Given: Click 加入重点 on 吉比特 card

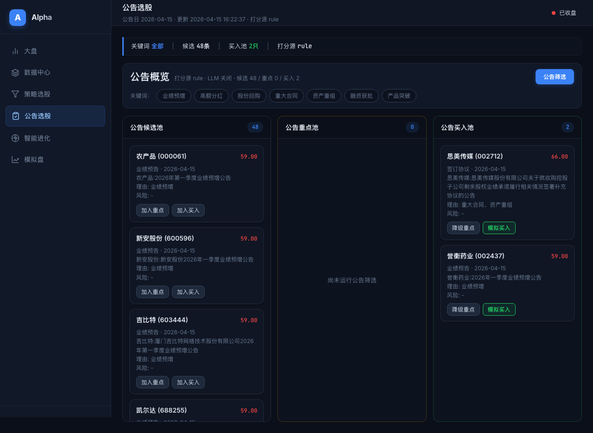Looking at the screenshot, I should (152, 382).
